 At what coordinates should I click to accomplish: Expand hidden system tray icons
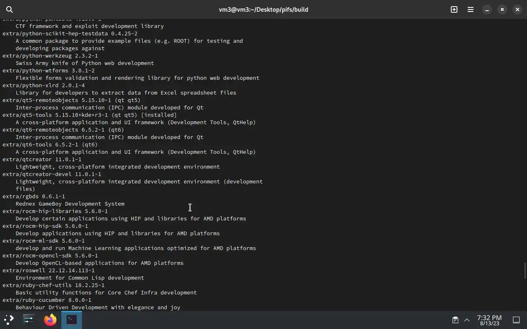pos(467,320)
